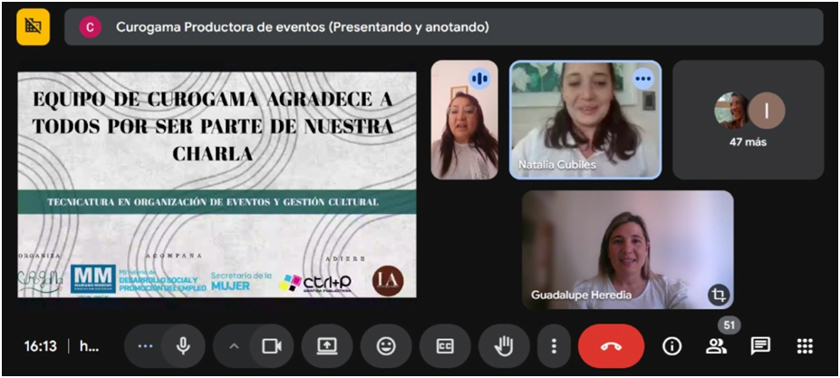840x378 pixels.
Task: Open the chat panel
Action: pyautogui.click(x=760, y=346)
